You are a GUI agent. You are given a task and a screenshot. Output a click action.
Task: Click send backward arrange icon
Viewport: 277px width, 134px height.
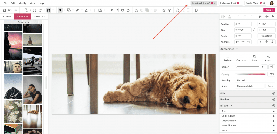click(x=169, y=10)
